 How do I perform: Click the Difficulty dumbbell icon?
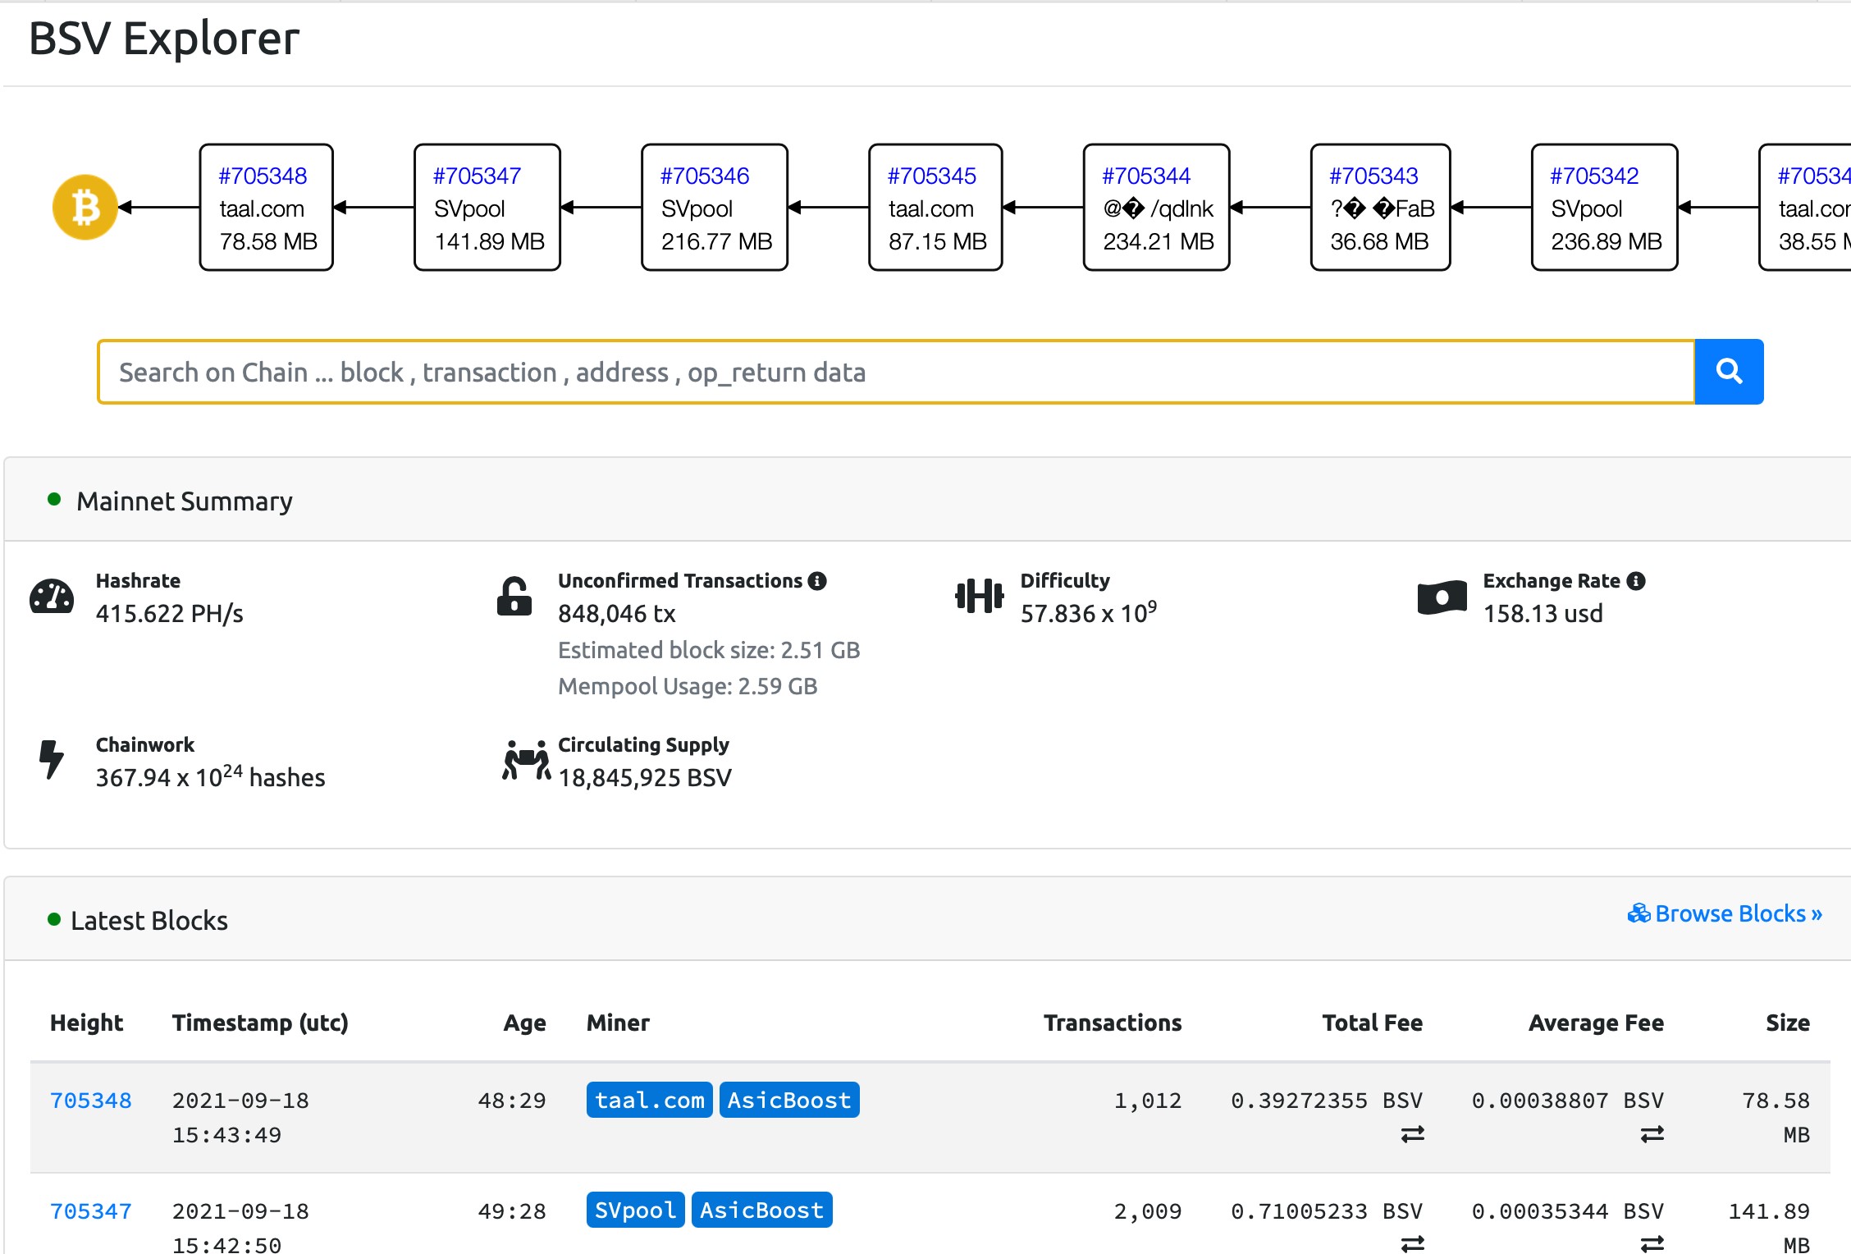pyautogui.click(x=979, y=597)
